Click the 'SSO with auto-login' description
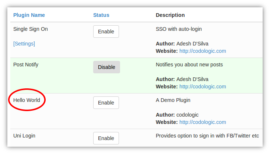 point(179,29)
